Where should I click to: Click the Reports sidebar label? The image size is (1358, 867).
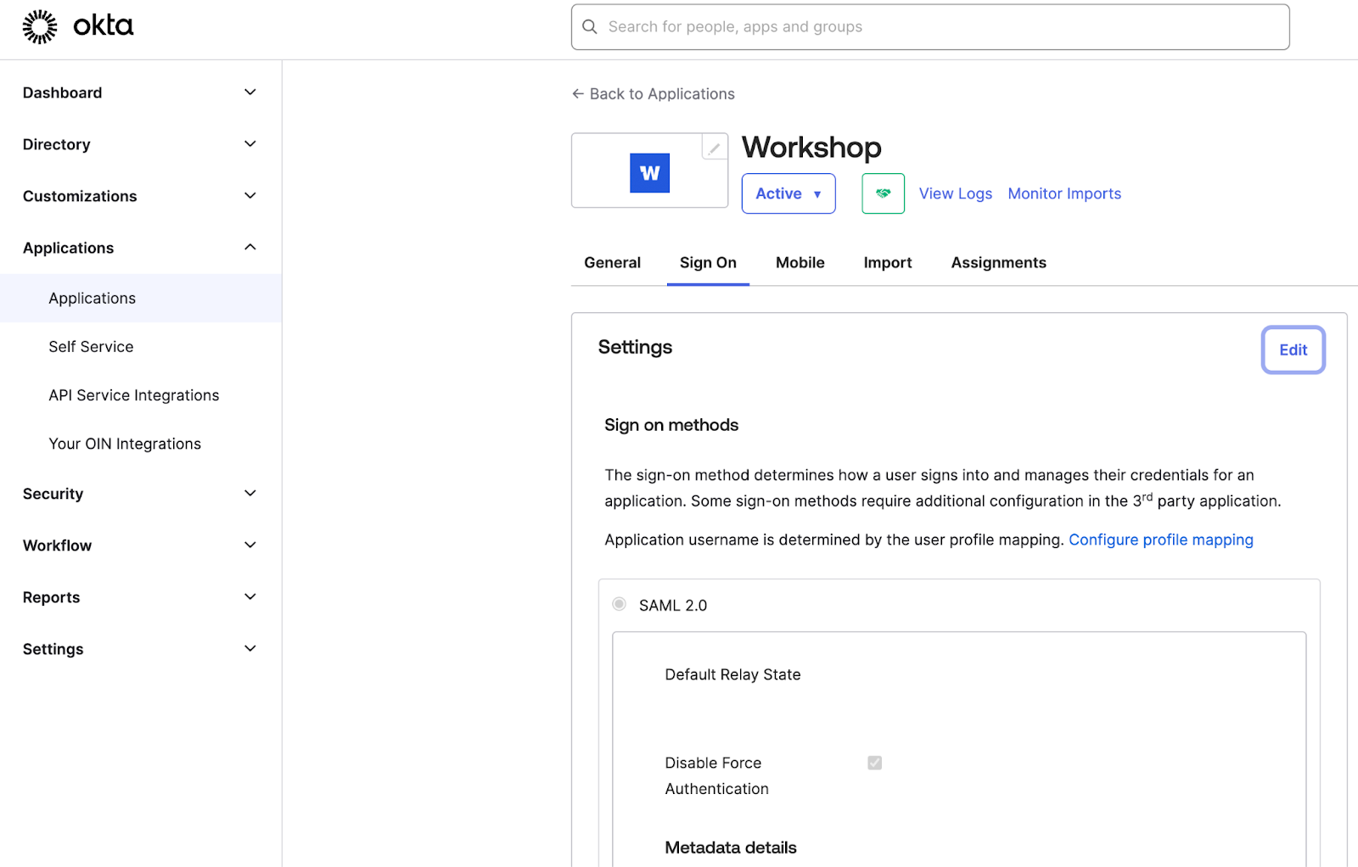[x=51, y=597]
